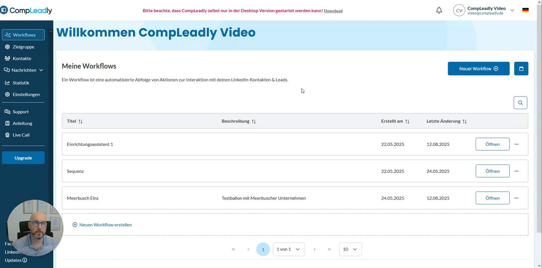542x268 pixels.
Task: Click 'Testballon mit Meerbuscher Unternehmen' description
Action: 264,198
